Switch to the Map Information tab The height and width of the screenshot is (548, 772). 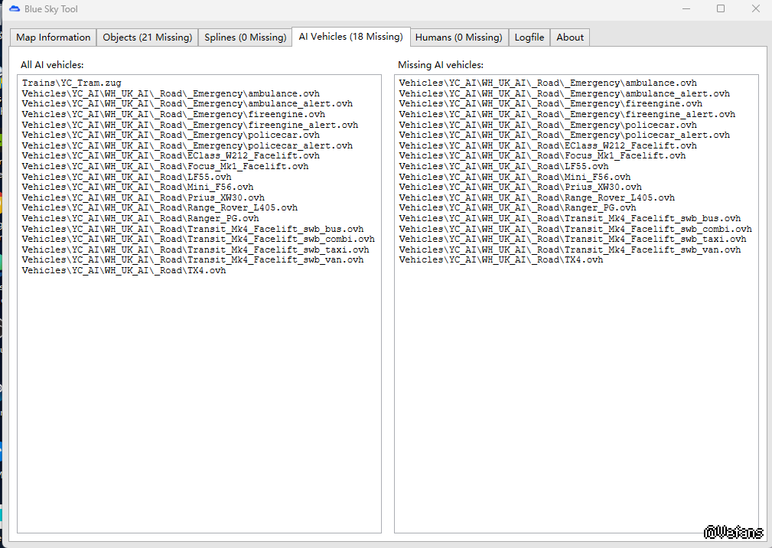[x=54, y=37]
